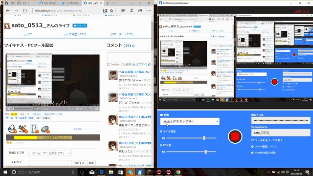The width and height of the screenshot is (313, 176).
Task: Open a new browser tab
Action: [x=108, y=3]
